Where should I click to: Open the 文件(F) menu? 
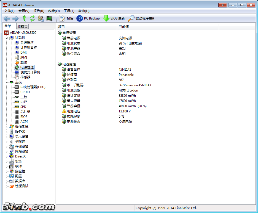(x=9, y=11)
